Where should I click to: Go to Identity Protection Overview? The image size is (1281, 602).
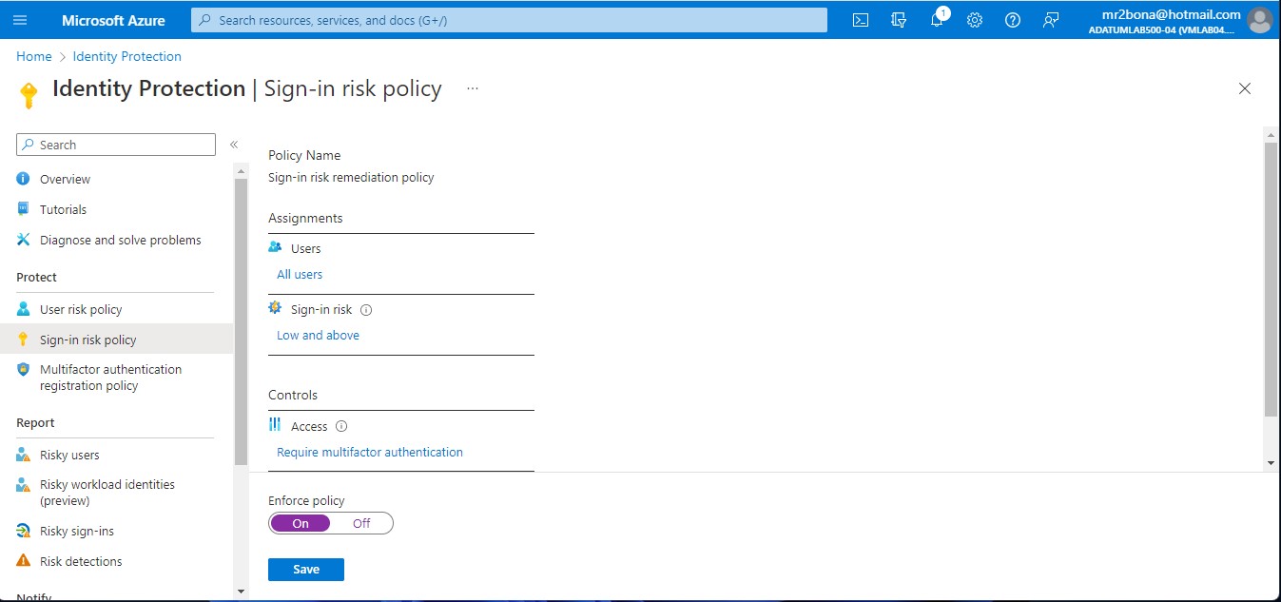click(x=65, y=179)
